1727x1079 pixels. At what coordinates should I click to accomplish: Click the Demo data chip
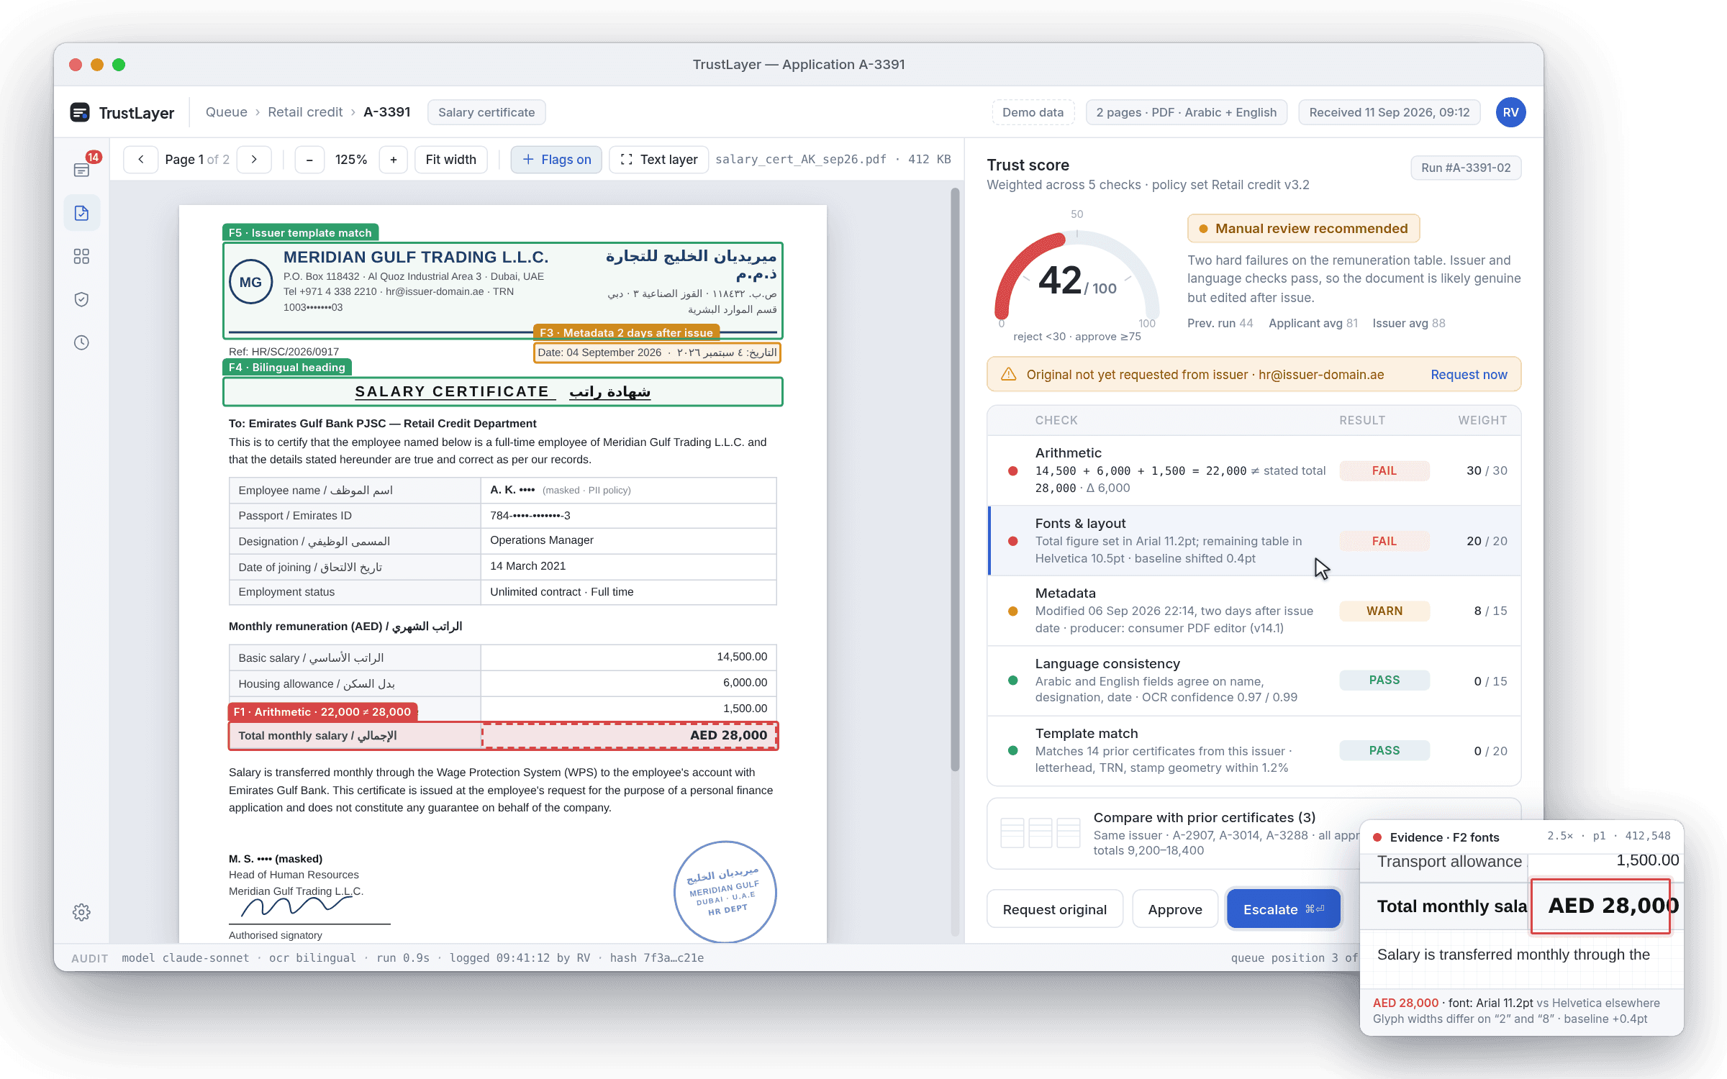[x=1033, y=112]
